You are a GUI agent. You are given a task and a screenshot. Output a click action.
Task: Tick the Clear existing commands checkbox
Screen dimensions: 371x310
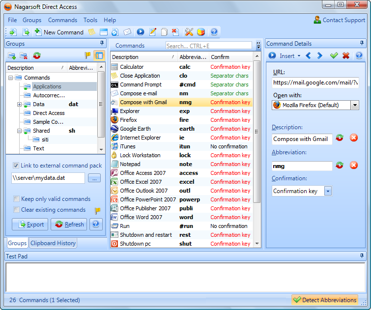pos(16,210)
